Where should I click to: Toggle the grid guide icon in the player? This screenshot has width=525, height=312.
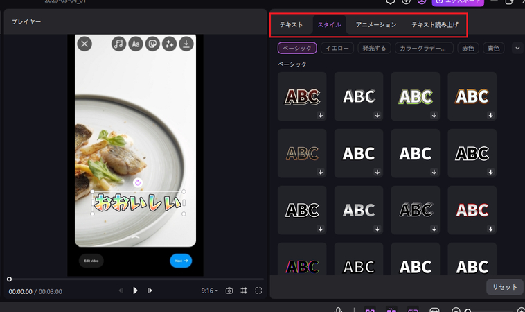point(244,291)
